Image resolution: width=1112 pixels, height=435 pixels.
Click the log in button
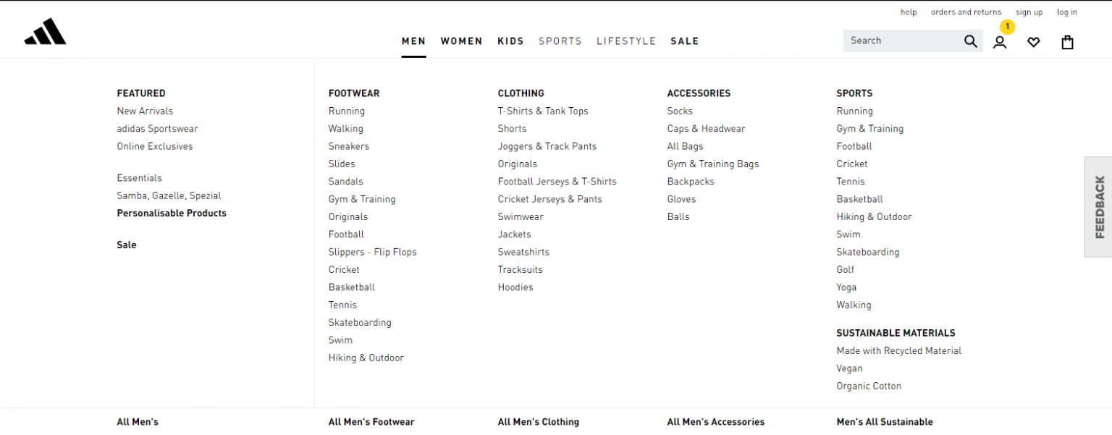[1066, 12]
